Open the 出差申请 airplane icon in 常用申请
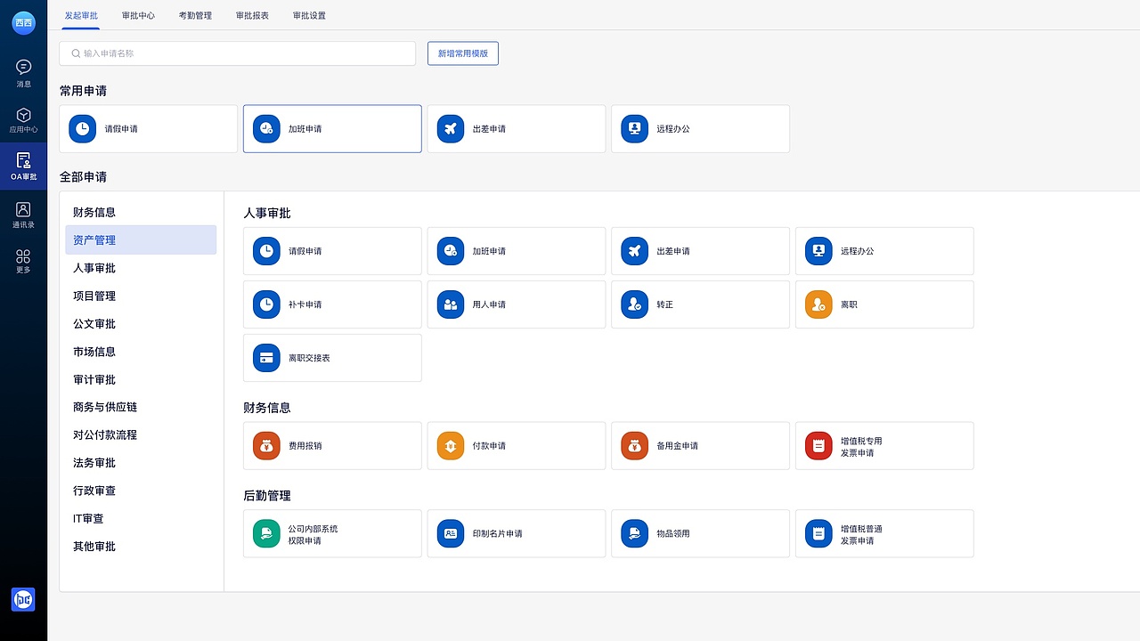Image resolution: width=1140 pixels, height=641 pixels. click(451, 129)
